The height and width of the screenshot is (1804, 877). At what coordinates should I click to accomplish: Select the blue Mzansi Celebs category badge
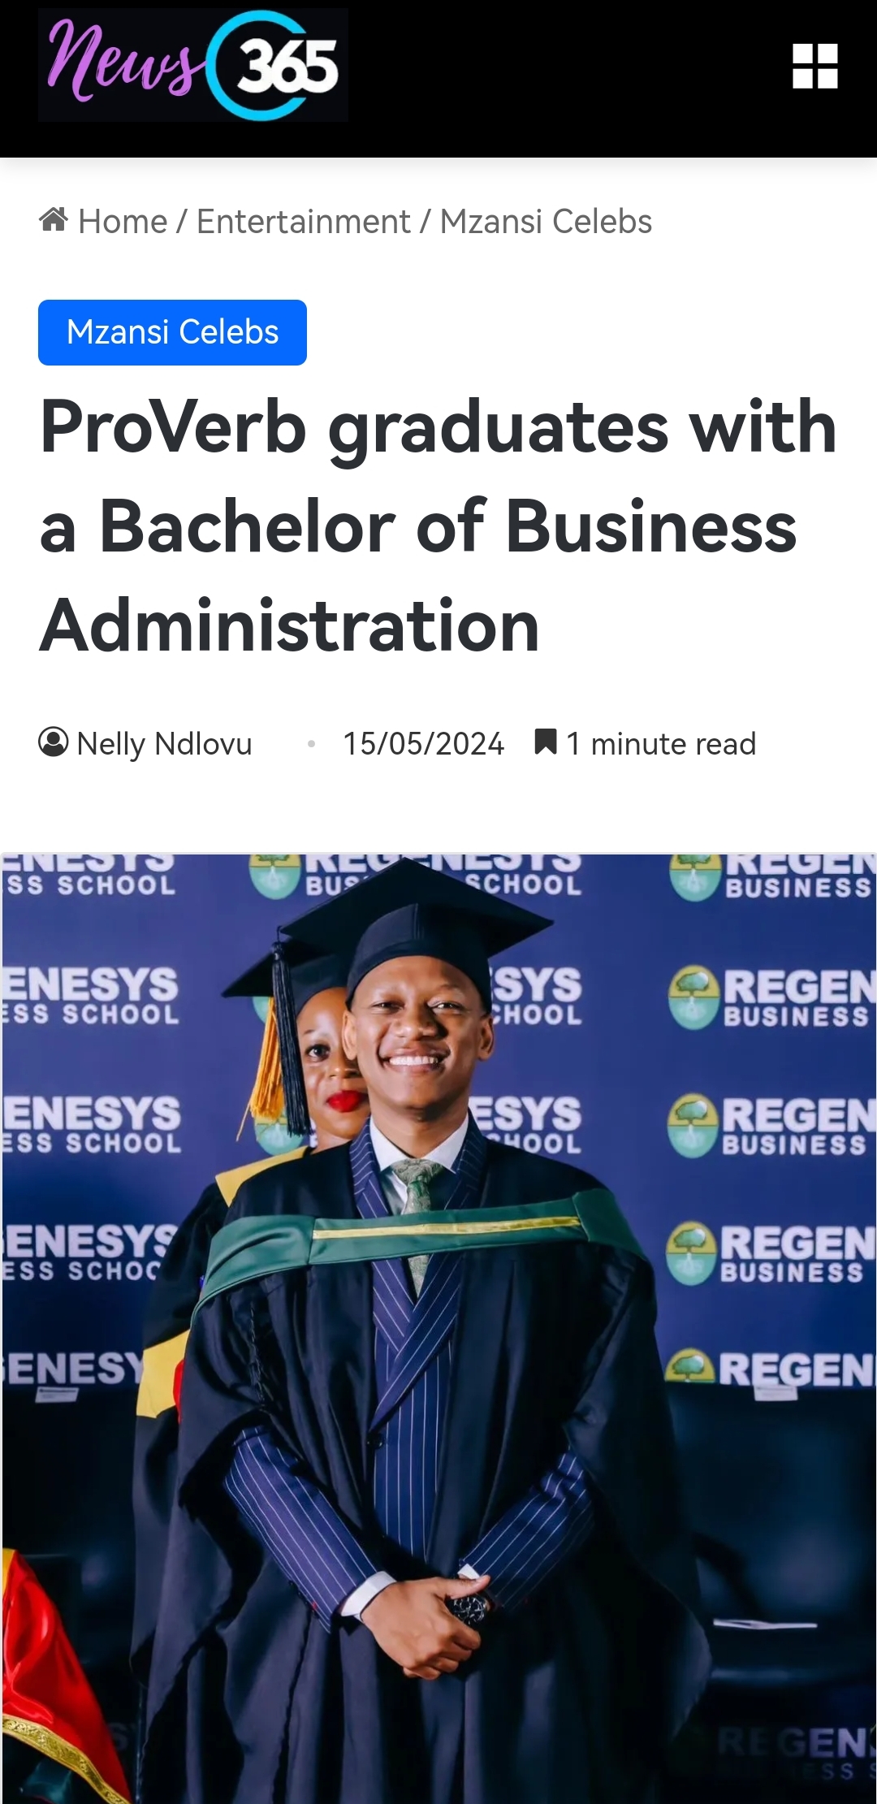tap(172, 332)
